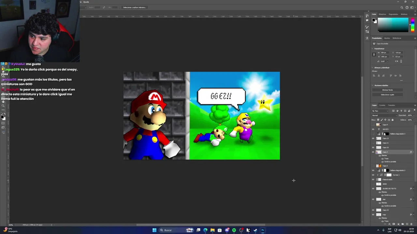This screenshot has width=417, height=234.
Task: Toggle visibility of GG EZ!! text layer
Action: pos(373,129)
